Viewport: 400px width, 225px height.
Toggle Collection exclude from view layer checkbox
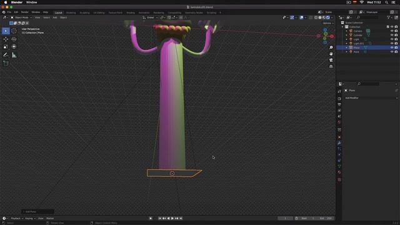tap(387, 27)
